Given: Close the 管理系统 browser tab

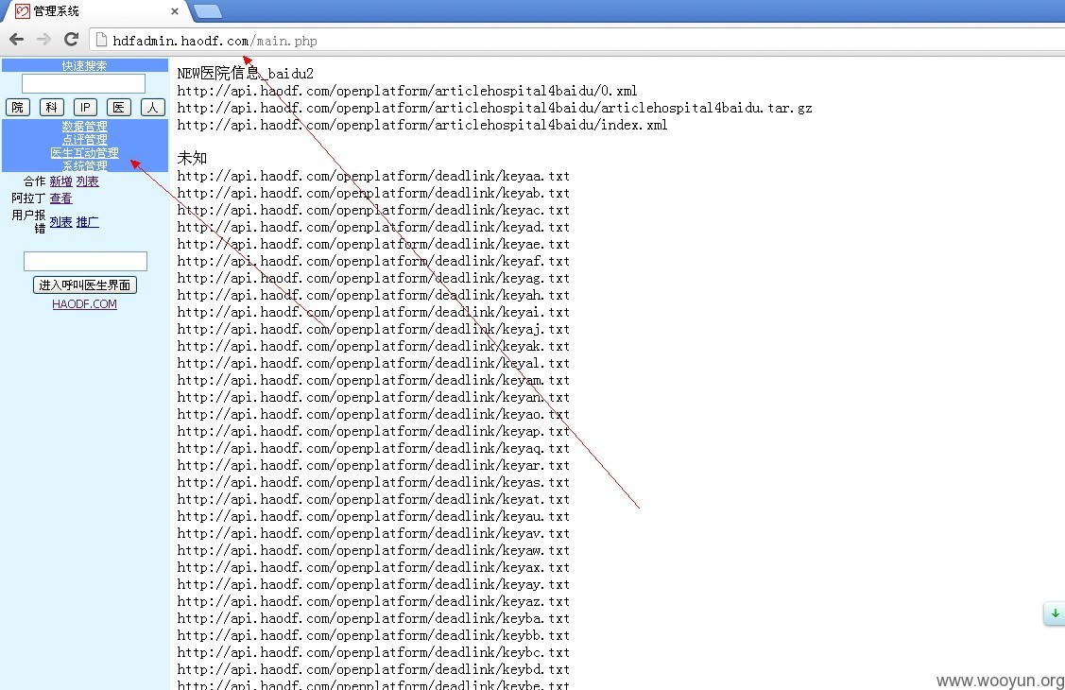Looking at the screenshot, I should coord(175,10).
